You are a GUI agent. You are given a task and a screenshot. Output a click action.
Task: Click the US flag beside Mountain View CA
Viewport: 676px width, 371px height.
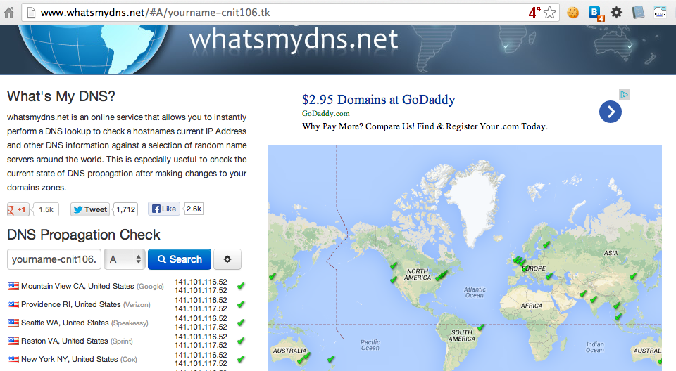coord(13,286)
